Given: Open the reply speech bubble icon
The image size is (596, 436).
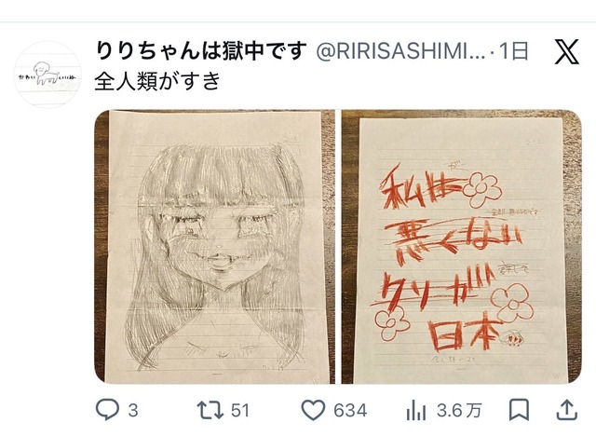Looking at the screenshot, I should [107, 410].
